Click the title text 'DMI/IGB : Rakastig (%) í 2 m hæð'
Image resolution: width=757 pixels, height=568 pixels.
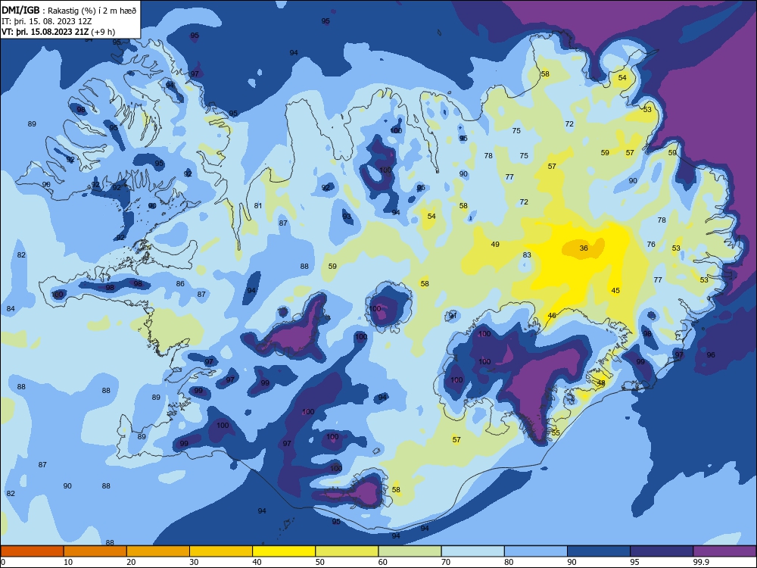pos(69,11)
